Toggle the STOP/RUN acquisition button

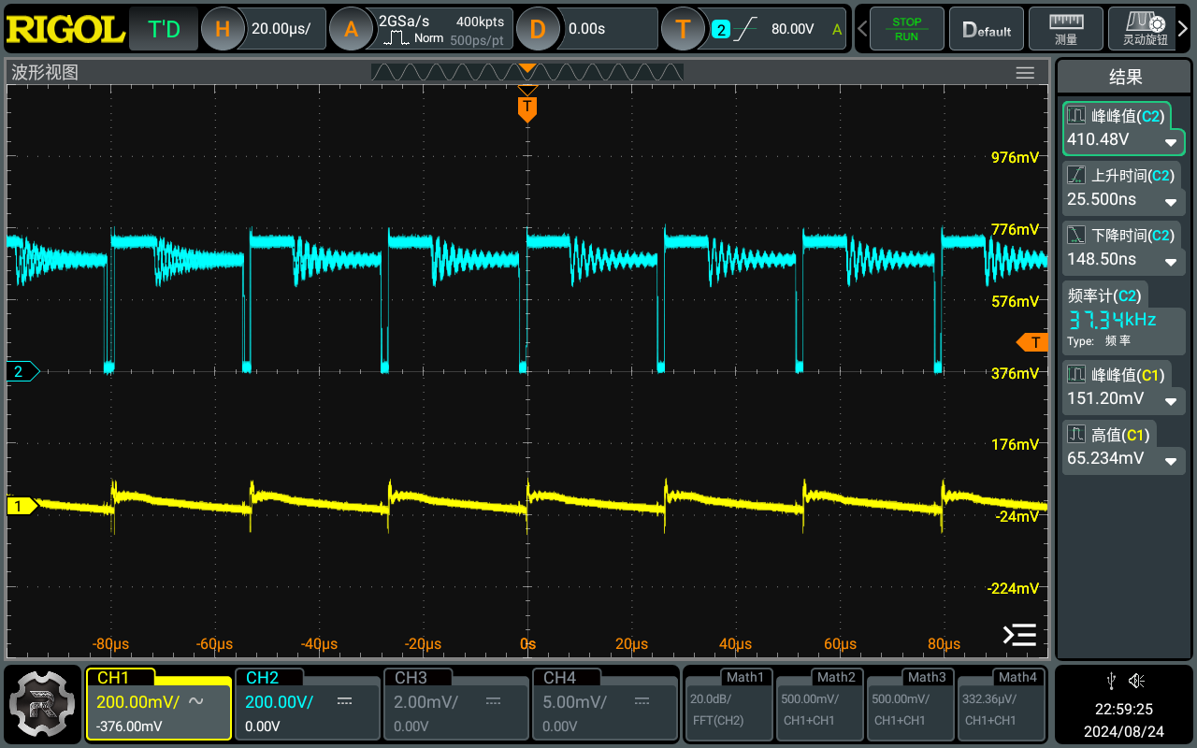[x=906, y=29]
